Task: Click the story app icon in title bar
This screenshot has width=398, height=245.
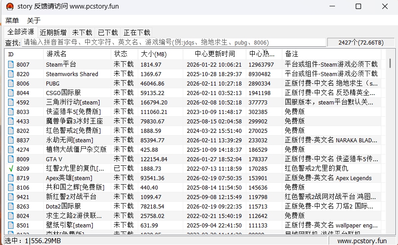Action: 9,6
